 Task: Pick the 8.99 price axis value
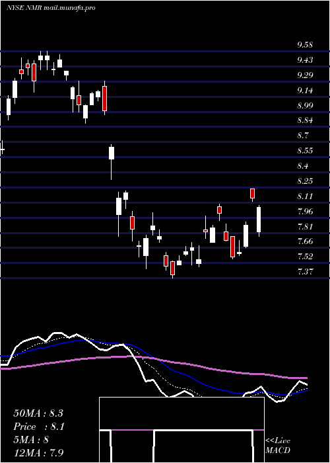click(x=305, y=105)
